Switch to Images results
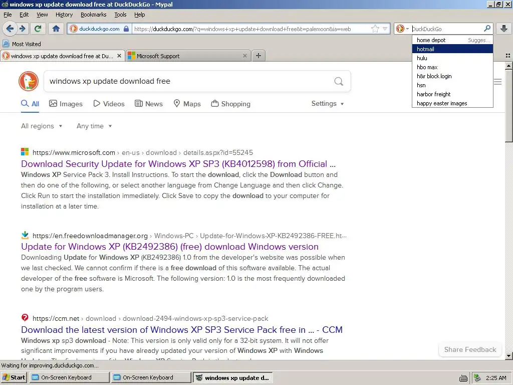Screen dimensions: 513x385 pos(66,104)
